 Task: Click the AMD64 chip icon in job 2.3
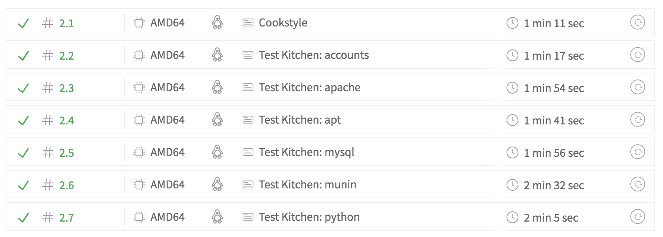[139, 87]
